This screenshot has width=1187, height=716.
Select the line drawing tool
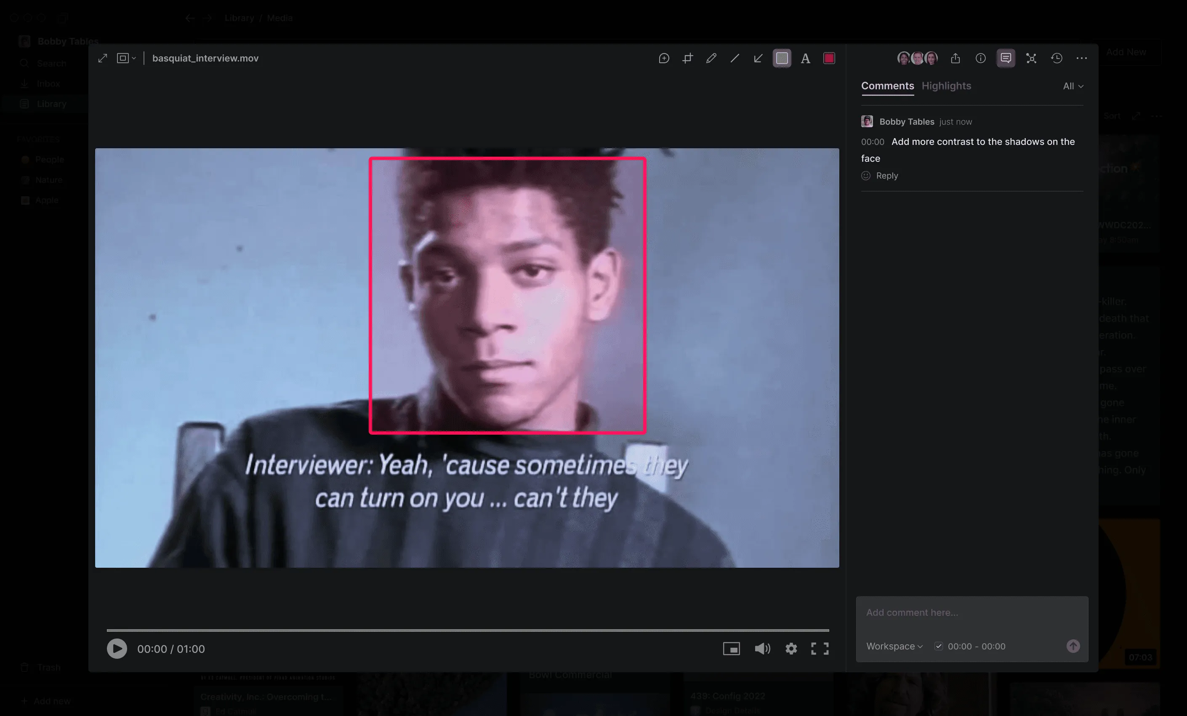(735, 59)
